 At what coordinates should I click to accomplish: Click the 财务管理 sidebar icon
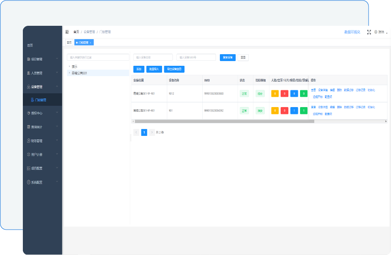(x=29, y=141)
